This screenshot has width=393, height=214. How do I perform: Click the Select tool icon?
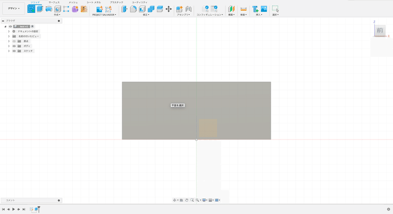(x=275, y=9)
